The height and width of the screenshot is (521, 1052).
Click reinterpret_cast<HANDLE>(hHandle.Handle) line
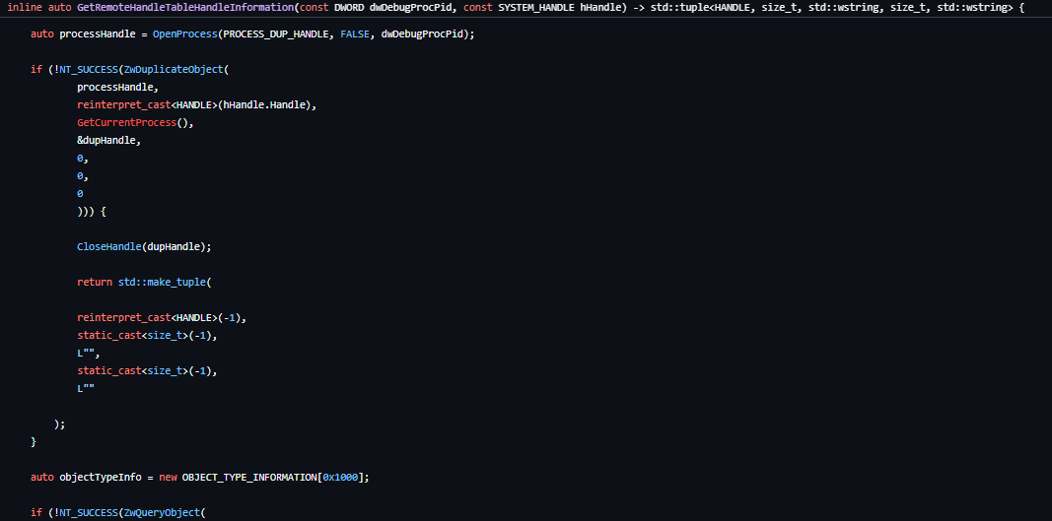click(196, 105)
